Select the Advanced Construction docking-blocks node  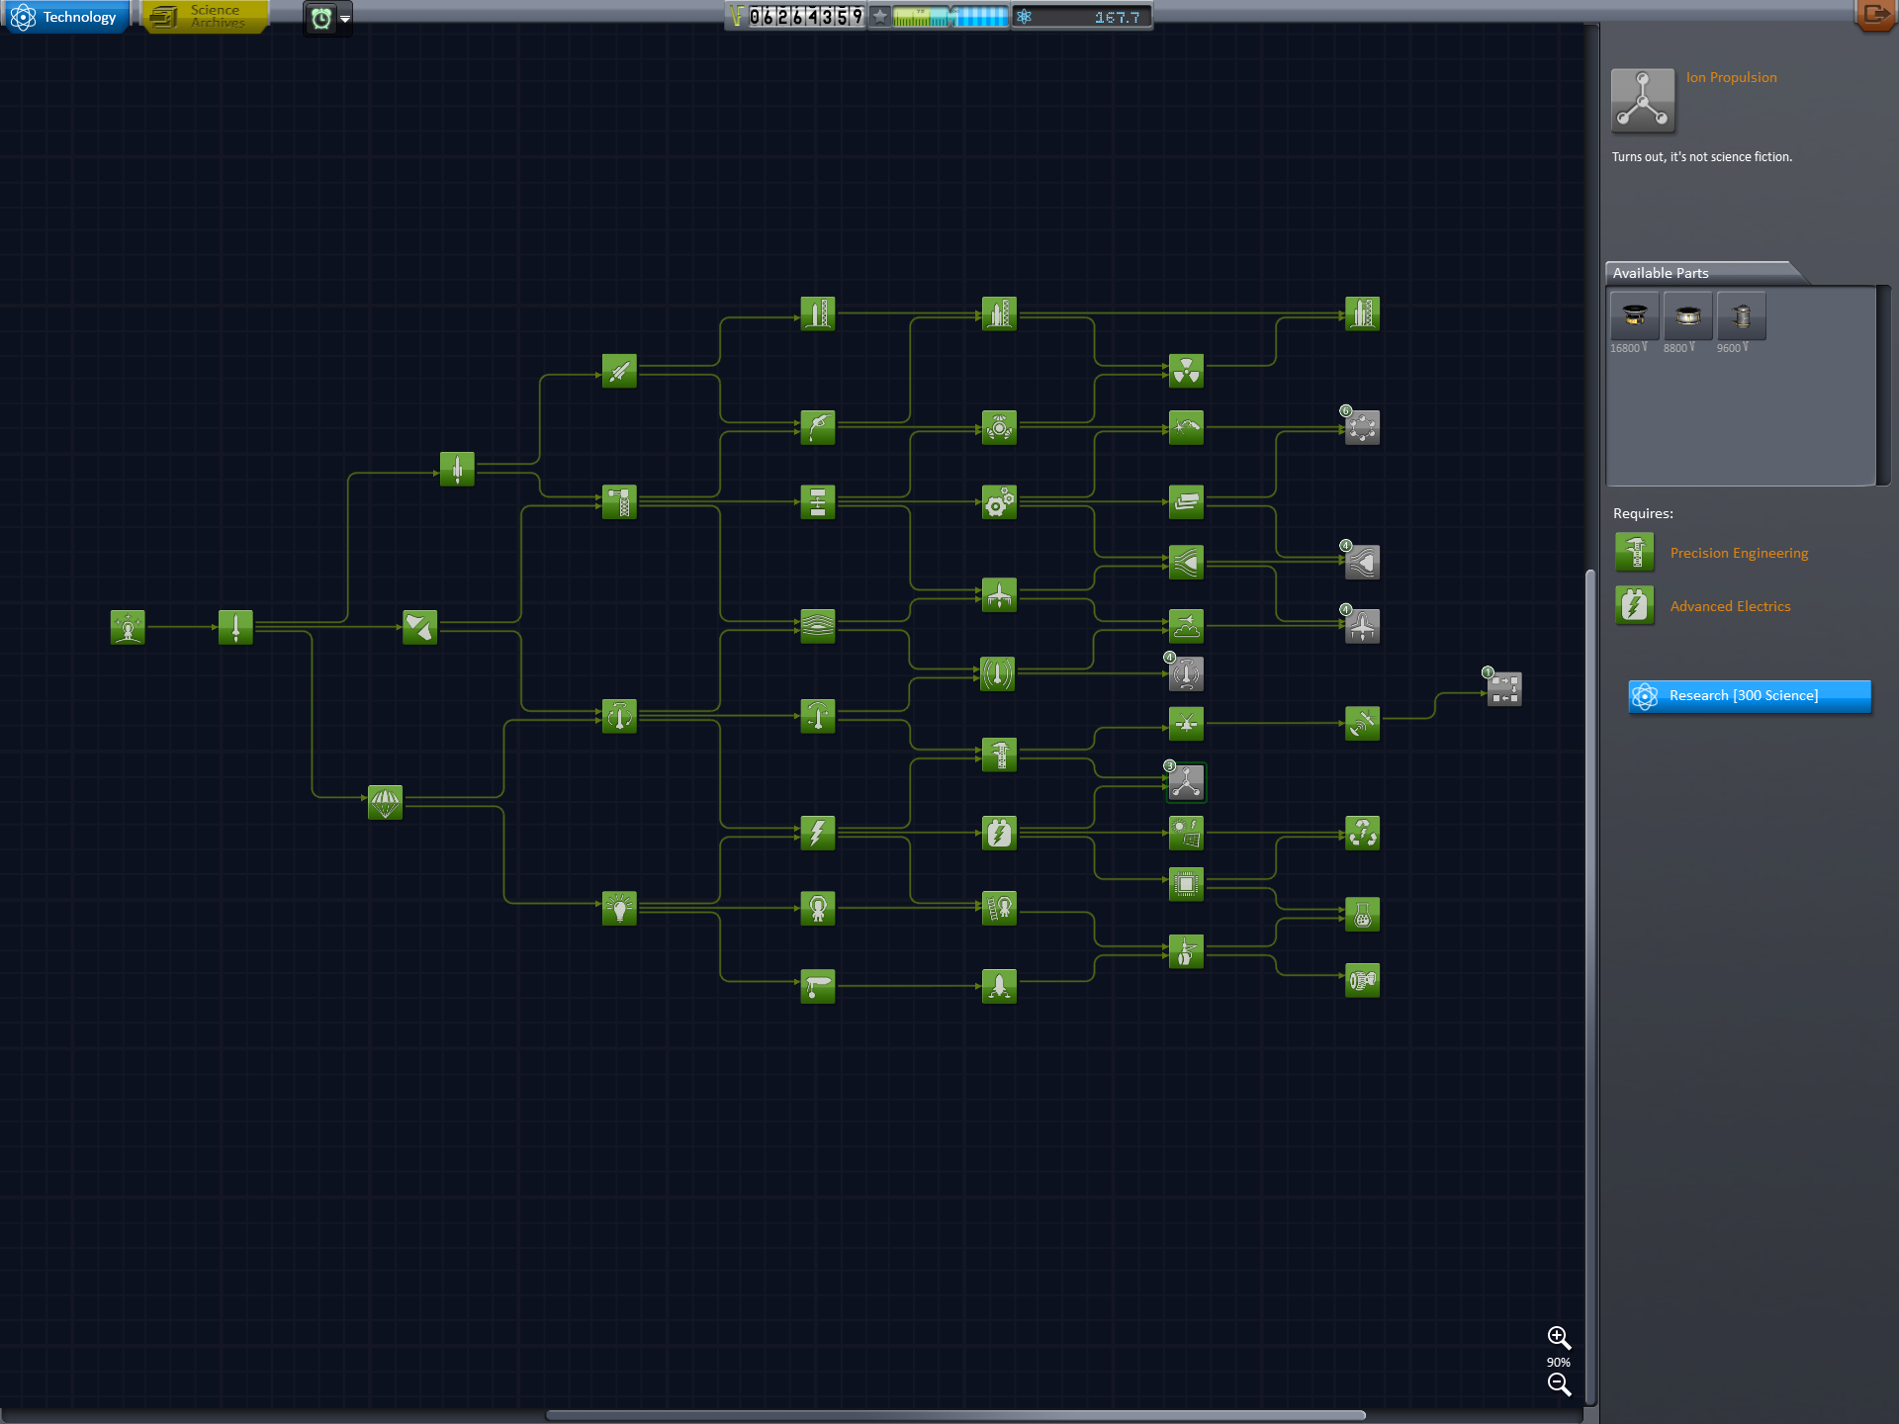click(817, 501)
